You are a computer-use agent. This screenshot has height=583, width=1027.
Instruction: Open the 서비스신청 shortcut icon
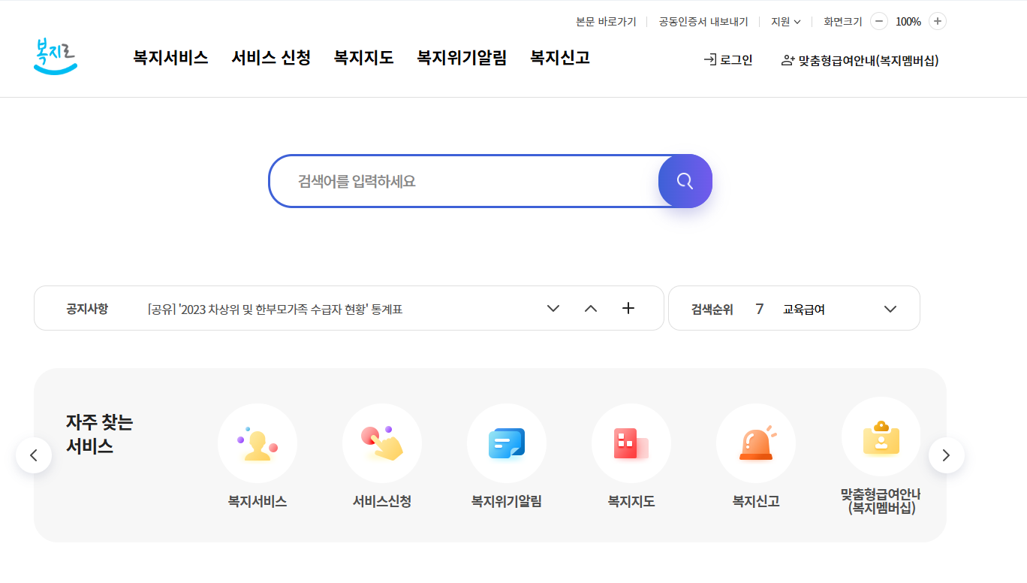pos(382,443)
